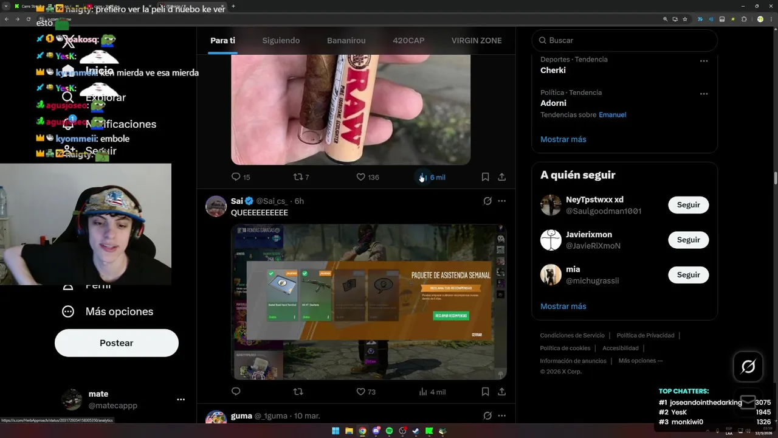This screenshot has width=778, height=438.
Task: Open more options on guma's post
Action: click(x=501, y=415)
